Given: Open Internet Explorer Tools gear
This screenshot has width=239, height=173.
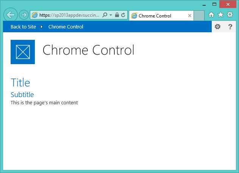Looking at the screenshot, I should pos(230,15).
